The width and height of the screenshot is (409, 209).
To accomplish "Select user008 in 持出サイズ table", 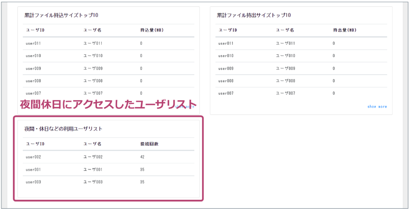I will (x=226, y=81).
